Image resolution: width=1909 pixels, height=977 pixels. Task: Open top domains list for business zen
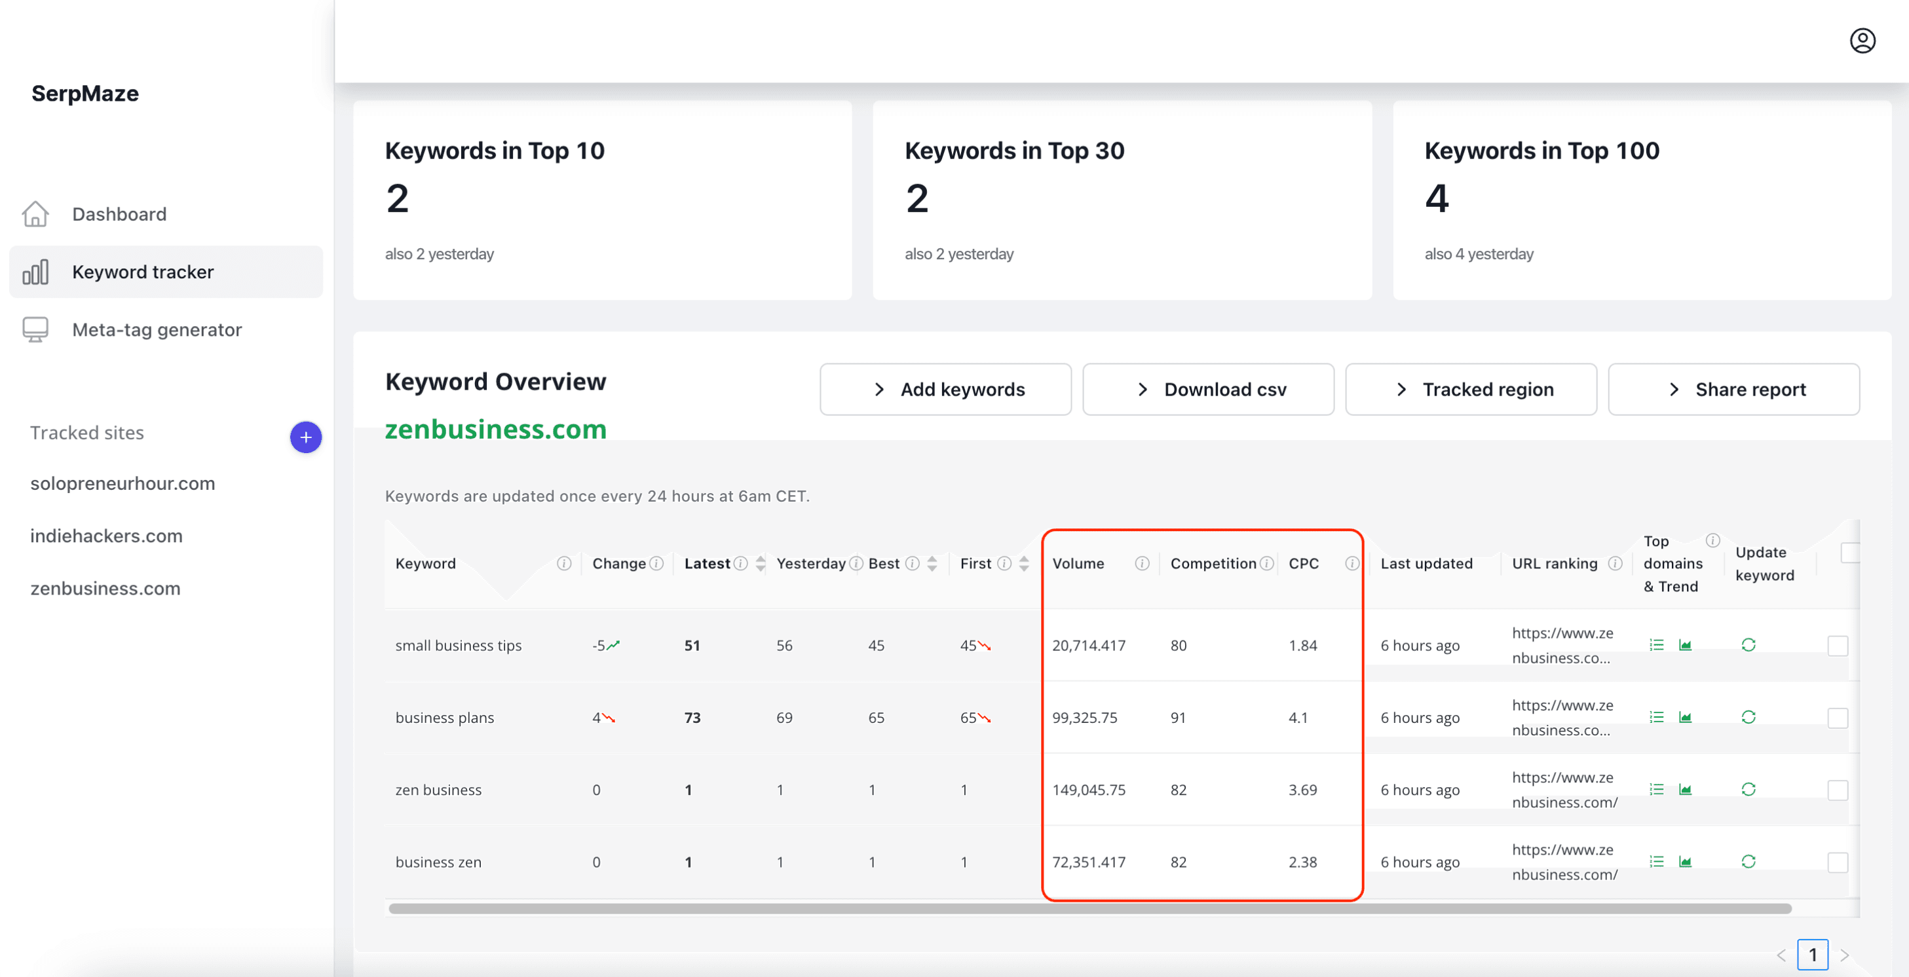(x=1656, y=862)
